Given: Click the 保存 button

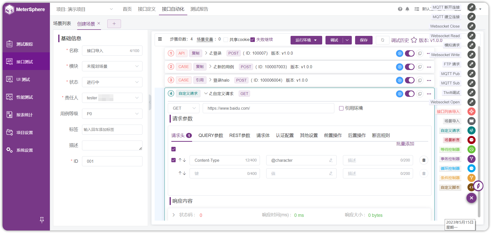Looking at the screenshot, I should (364, 40).
